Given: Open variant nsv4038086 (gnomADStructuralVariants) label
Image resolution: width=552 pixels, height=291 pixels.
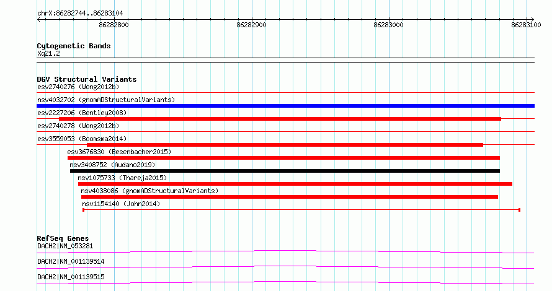Looking at the screenshot, I should pos(149,191).
